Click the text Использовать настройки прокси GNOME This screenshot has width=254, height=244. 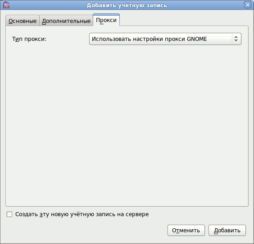[149, 39]
